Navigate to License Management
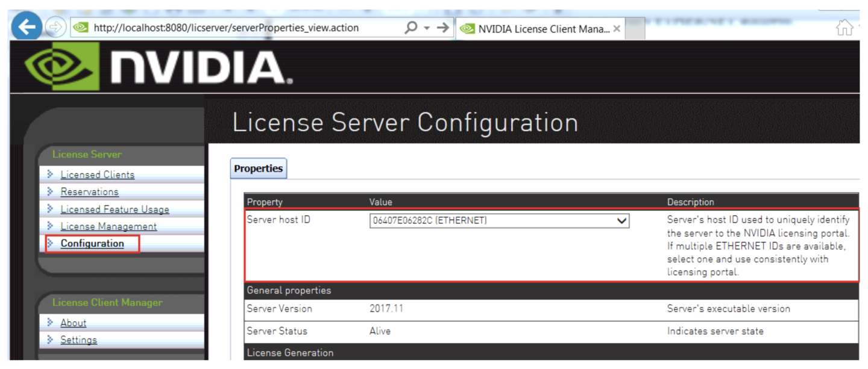Screen dimensions: 868x369 [x=108, y=226]
